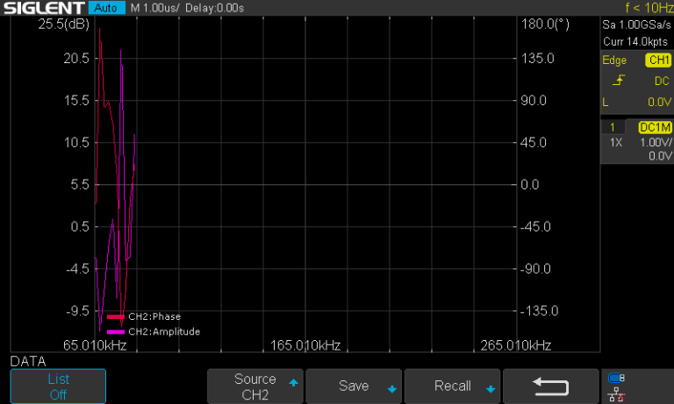
Task: Toggle the List Off softkey
Action: (x=58, y=386)
